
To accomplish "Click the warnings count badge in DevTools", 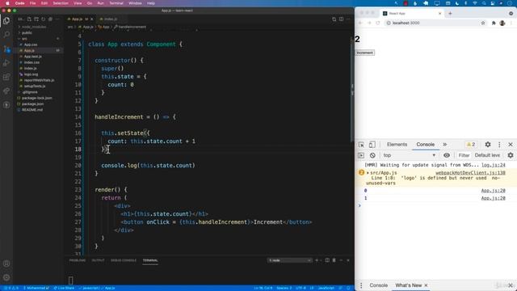I will click(x=471, y=145).
